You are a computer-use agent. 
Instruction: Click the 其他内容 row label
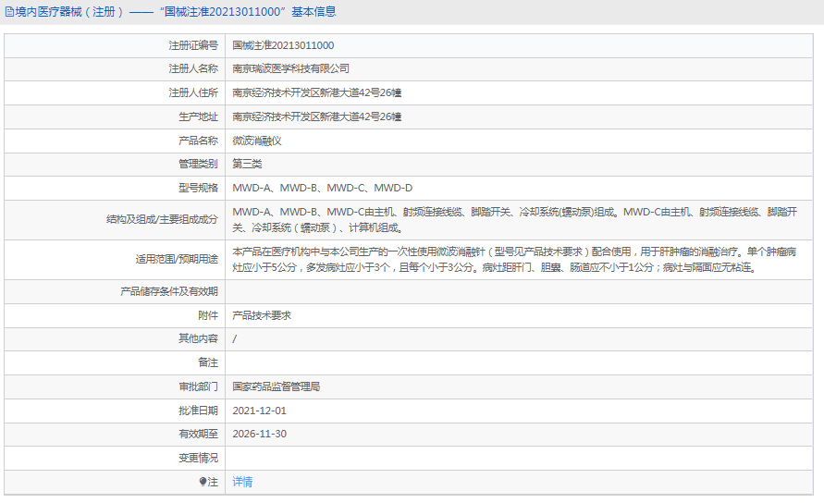point(198,339)
